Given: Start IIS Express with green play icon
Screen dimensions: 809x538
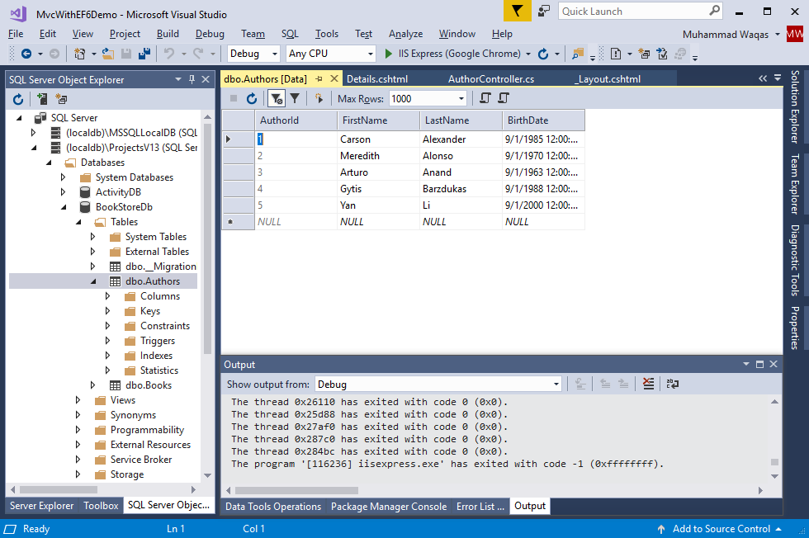Looking at the screenshot, I should (x=389, y=54).
